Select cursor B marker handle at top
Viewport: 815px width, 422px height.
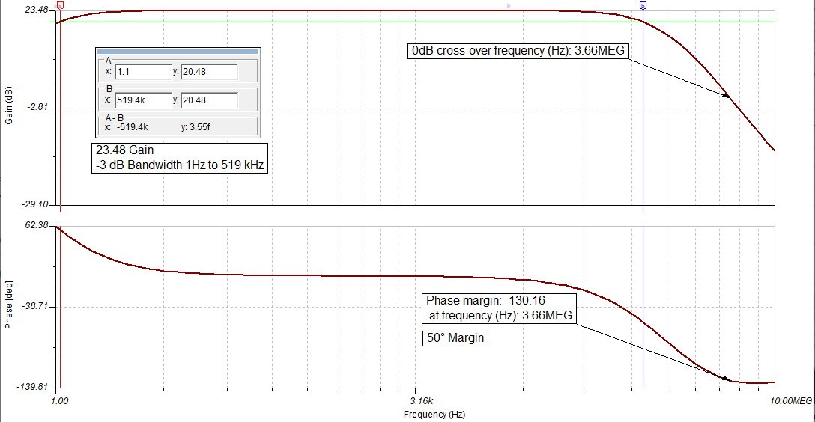click(x=643, y=6)
